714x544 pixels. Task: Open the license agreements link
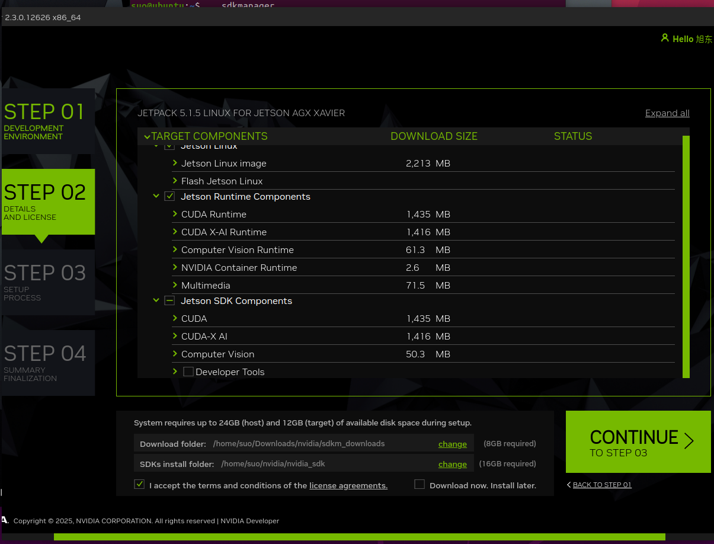click(x=348, y=485)
